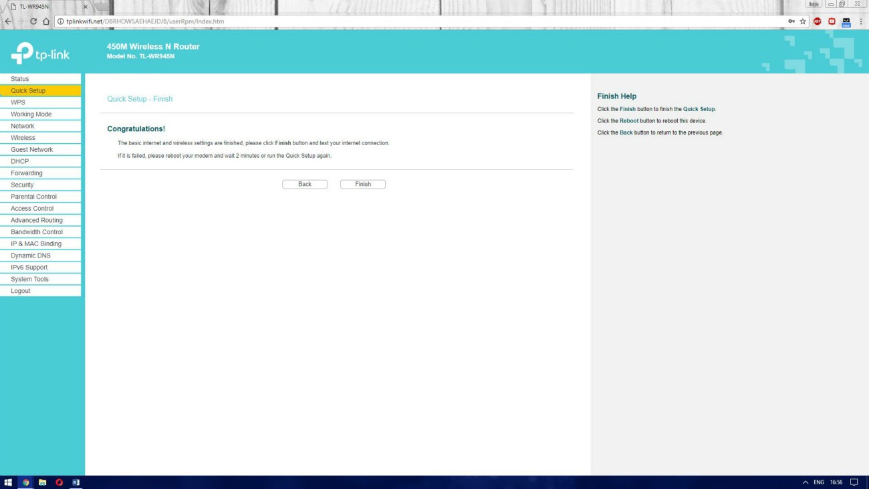Click the Windows Start button

pos(9,482)
